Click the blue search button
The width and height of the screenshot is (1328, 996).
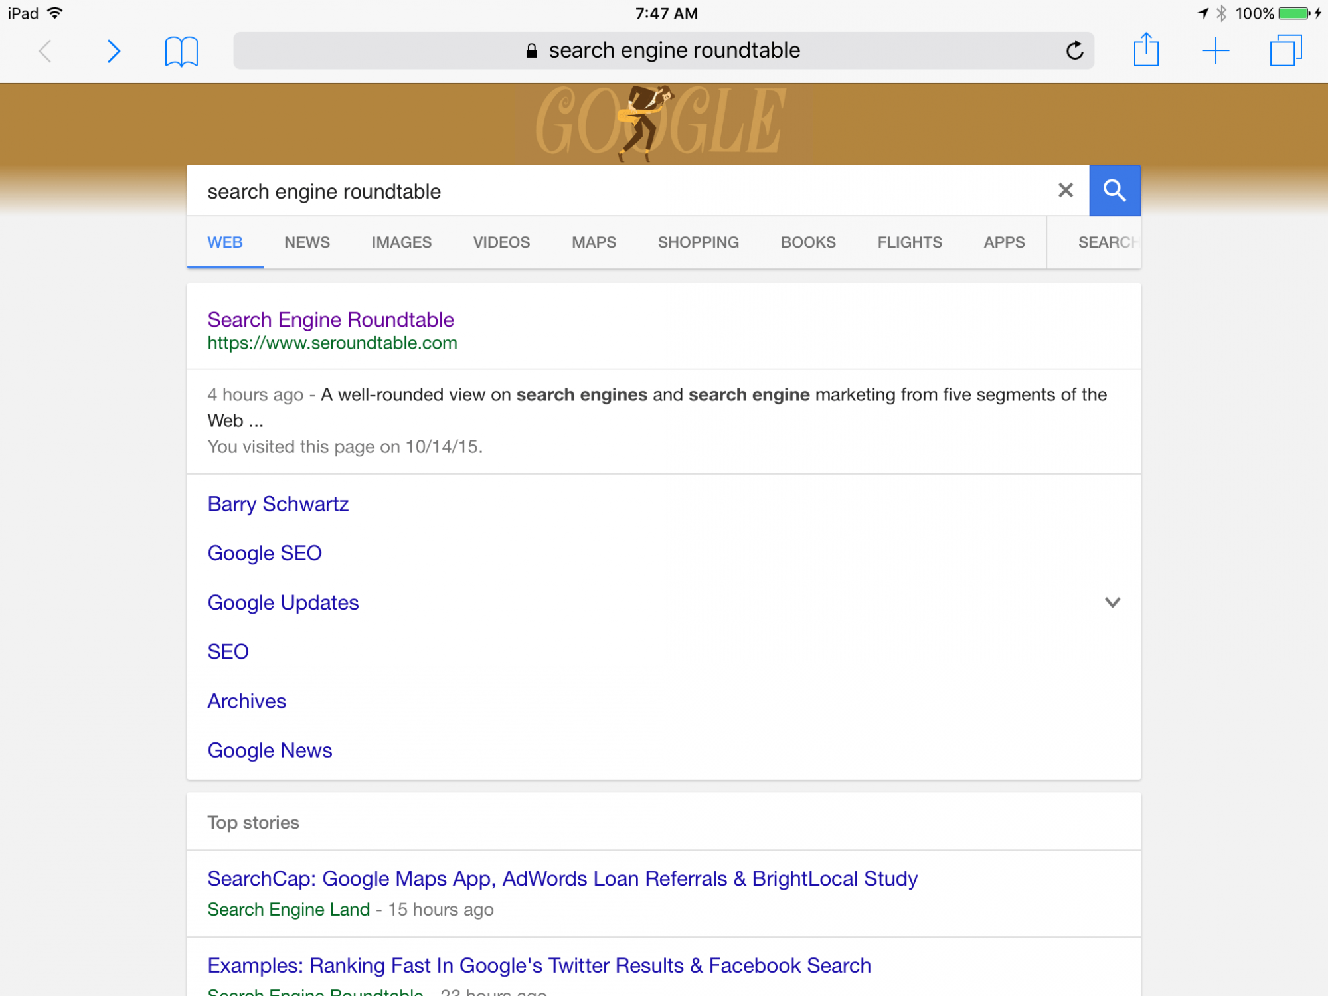1114,189
